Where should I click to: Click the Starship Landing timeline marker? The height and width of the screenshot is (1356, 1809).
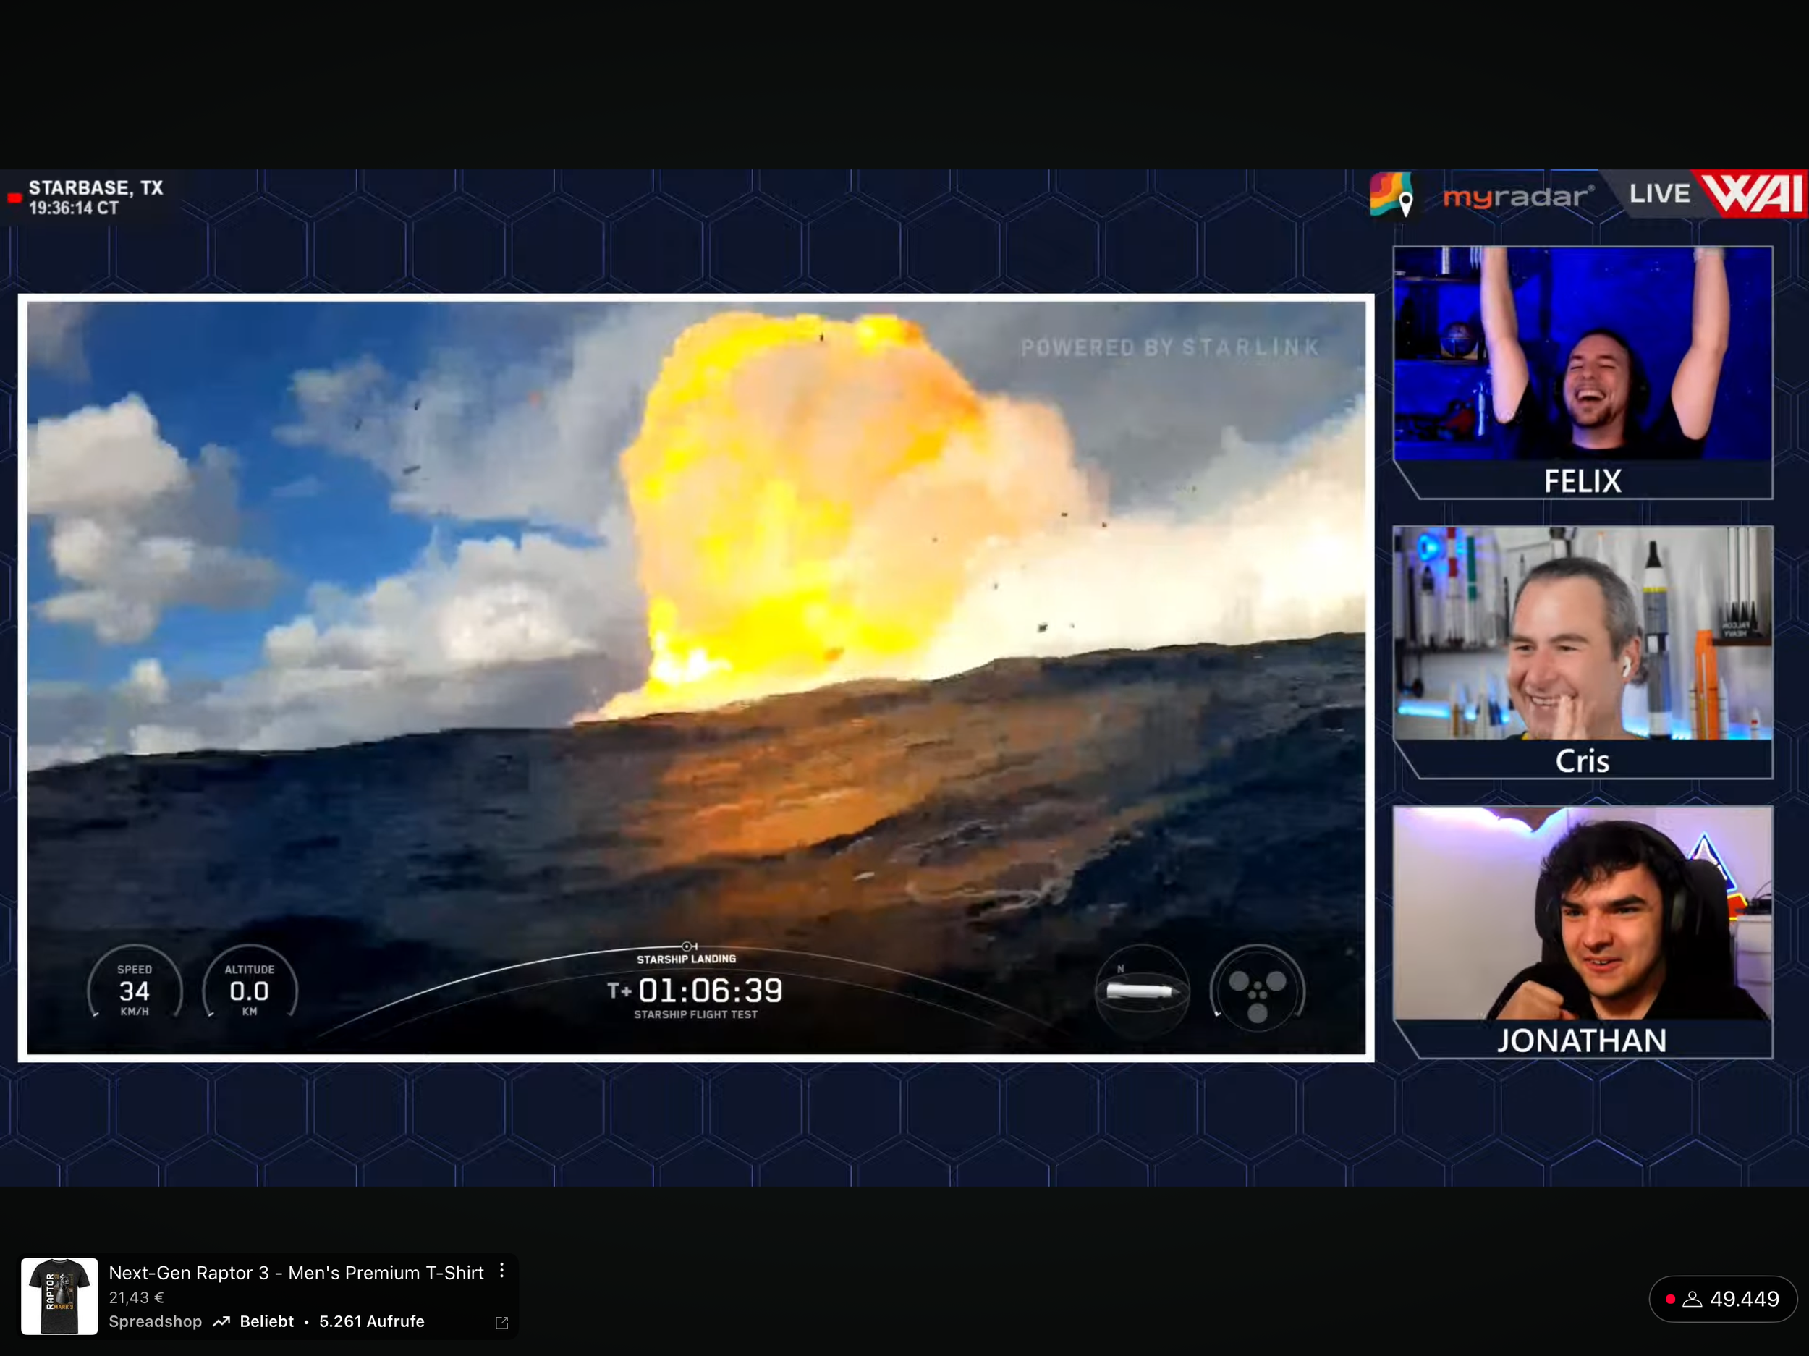(687, 947)
